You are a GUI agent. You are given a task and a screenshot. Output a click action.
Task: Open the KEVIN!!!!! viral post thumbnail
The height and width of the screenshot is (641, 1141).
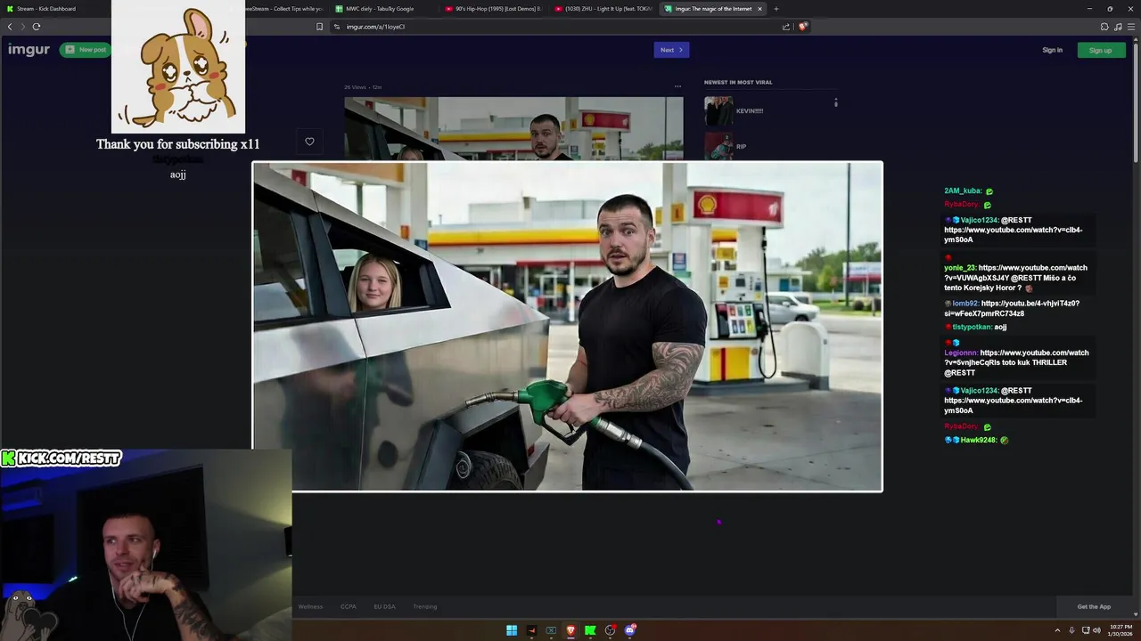point(718,110)
